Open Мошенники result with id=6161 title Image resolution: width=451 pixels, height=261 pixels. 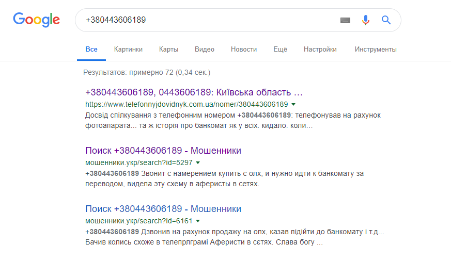click(x=163, y=209)
